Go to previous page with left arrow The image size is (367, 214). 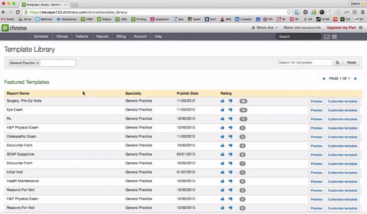[324, 79]
